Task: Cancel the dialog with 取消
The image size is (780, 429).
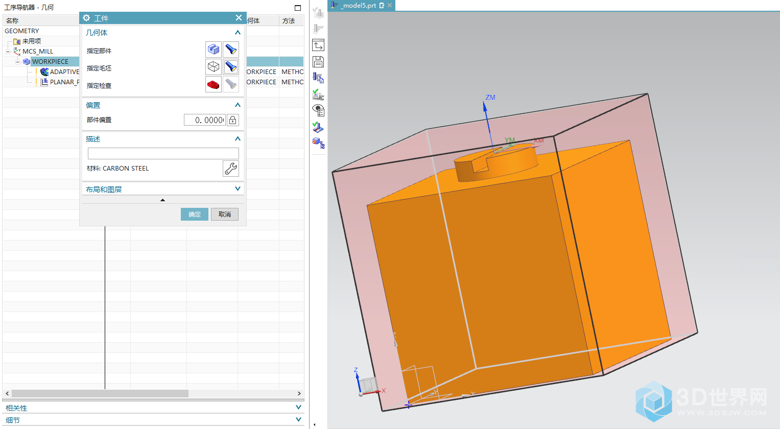Action: coord(225,214)
